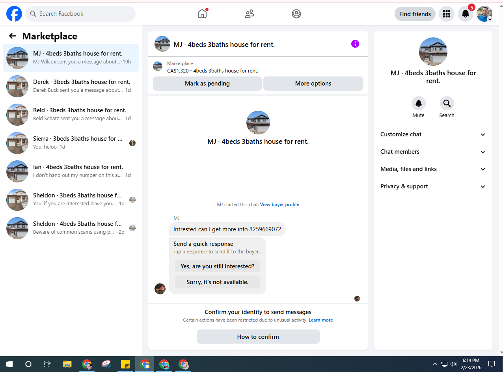
Task: Open Sticky Notes from taskbar
Action: pos(125,364)
